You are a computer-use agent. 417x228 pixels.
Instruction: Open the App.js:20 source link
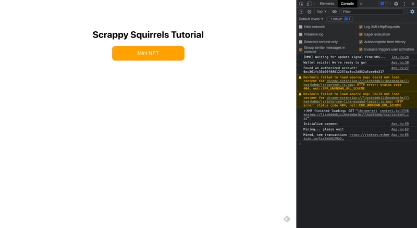[x=400, y=62]
